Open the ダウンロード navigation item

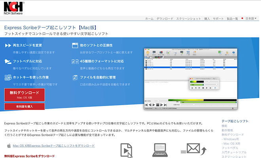(165, 19)
